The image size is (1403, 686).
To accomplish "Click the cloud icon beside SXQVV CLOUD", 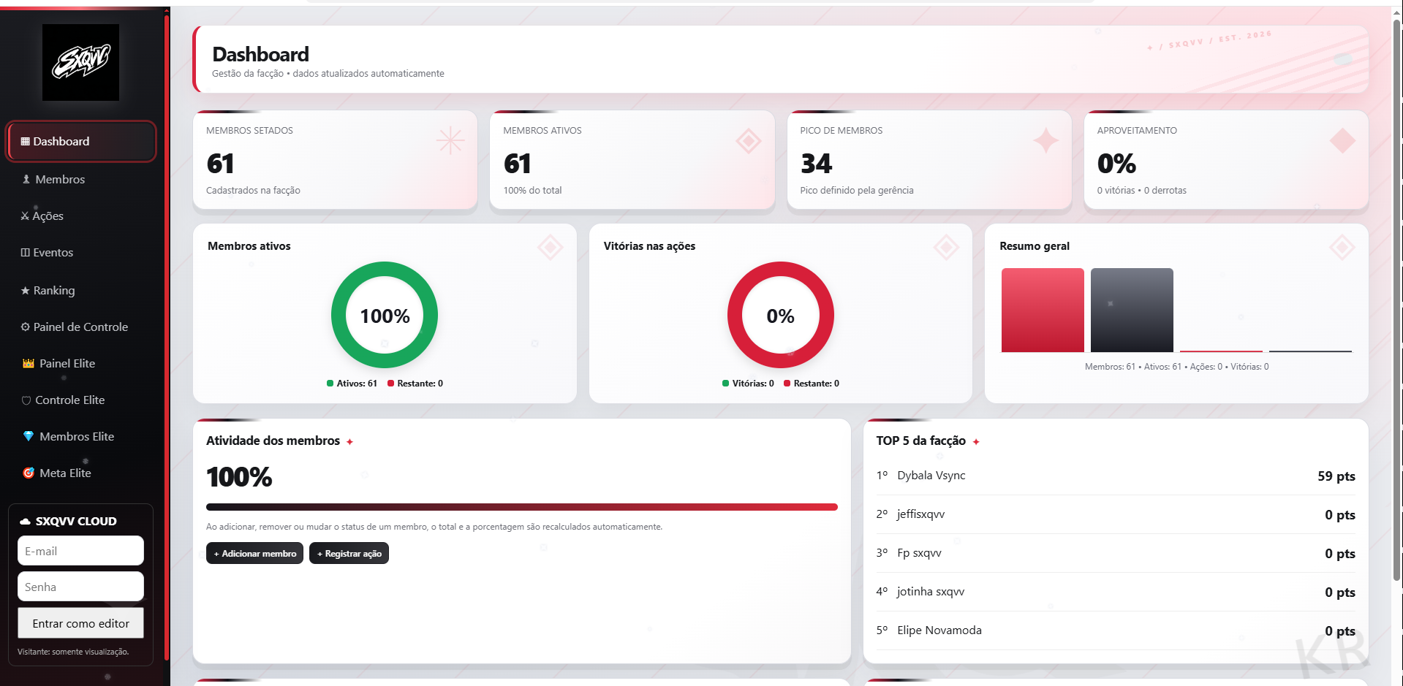I will click(x=26, y=521).
